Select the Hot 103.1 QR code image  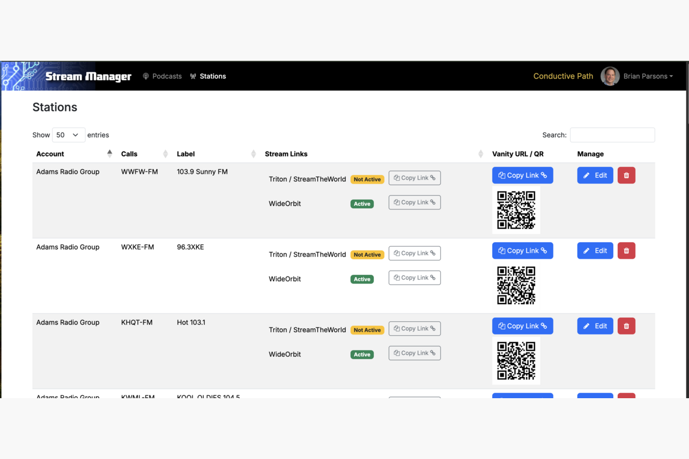point(516,360)
